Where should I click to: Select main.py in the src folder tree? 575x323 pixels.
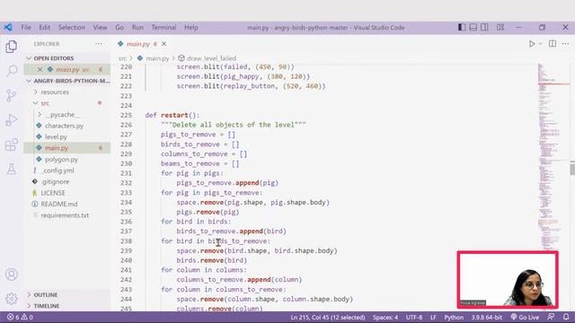pyautogui.click(x=57, y=148)
